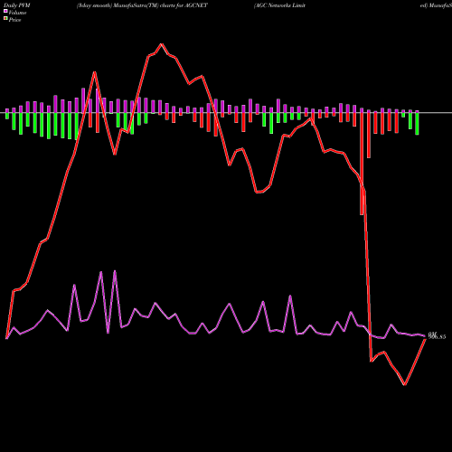
Task: Select the Volume legend label
Action: click(x=17, y=13)
